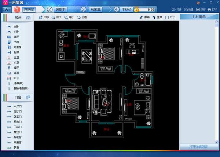220x157 pixels.
Task: Go to step 4 主材价 tab
Action: 127,9
